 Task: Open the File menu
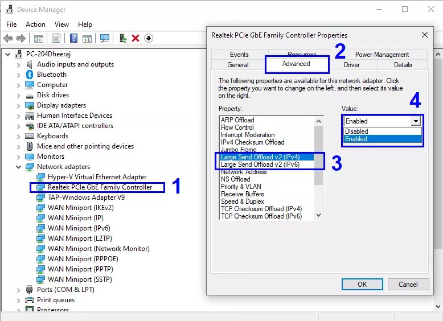click(x=11, y=24)
